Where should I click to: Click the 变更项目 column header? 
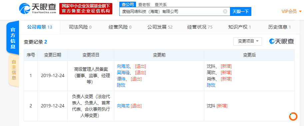(91, 55)
